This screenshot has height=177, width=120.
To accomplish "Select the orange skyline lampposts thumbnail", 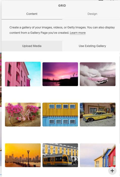I will pyautogui.click(x=23, y=155).
